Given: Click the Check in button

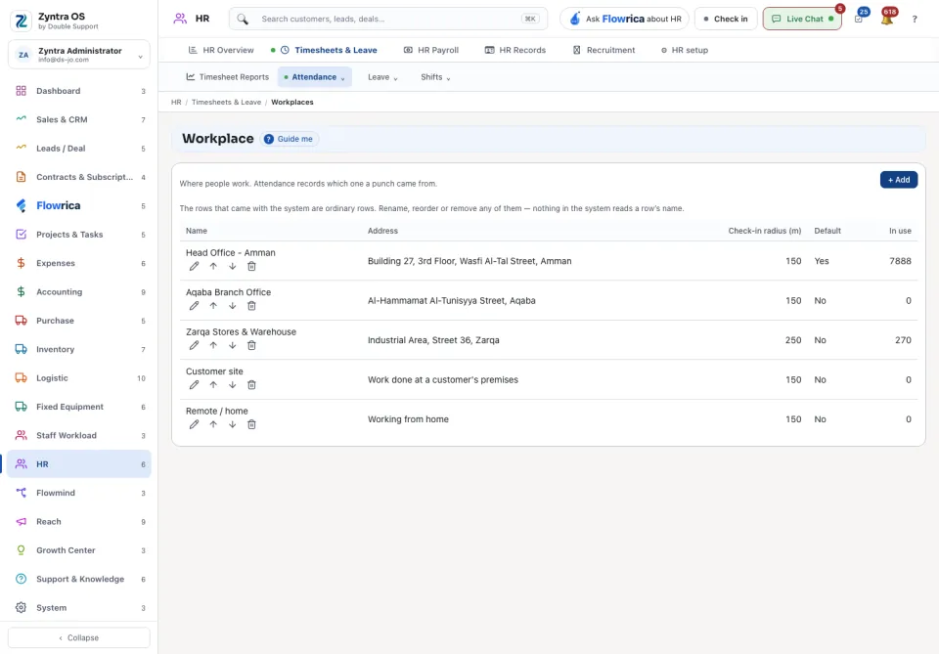Looking at the screenshot, I should coord(725,19).
